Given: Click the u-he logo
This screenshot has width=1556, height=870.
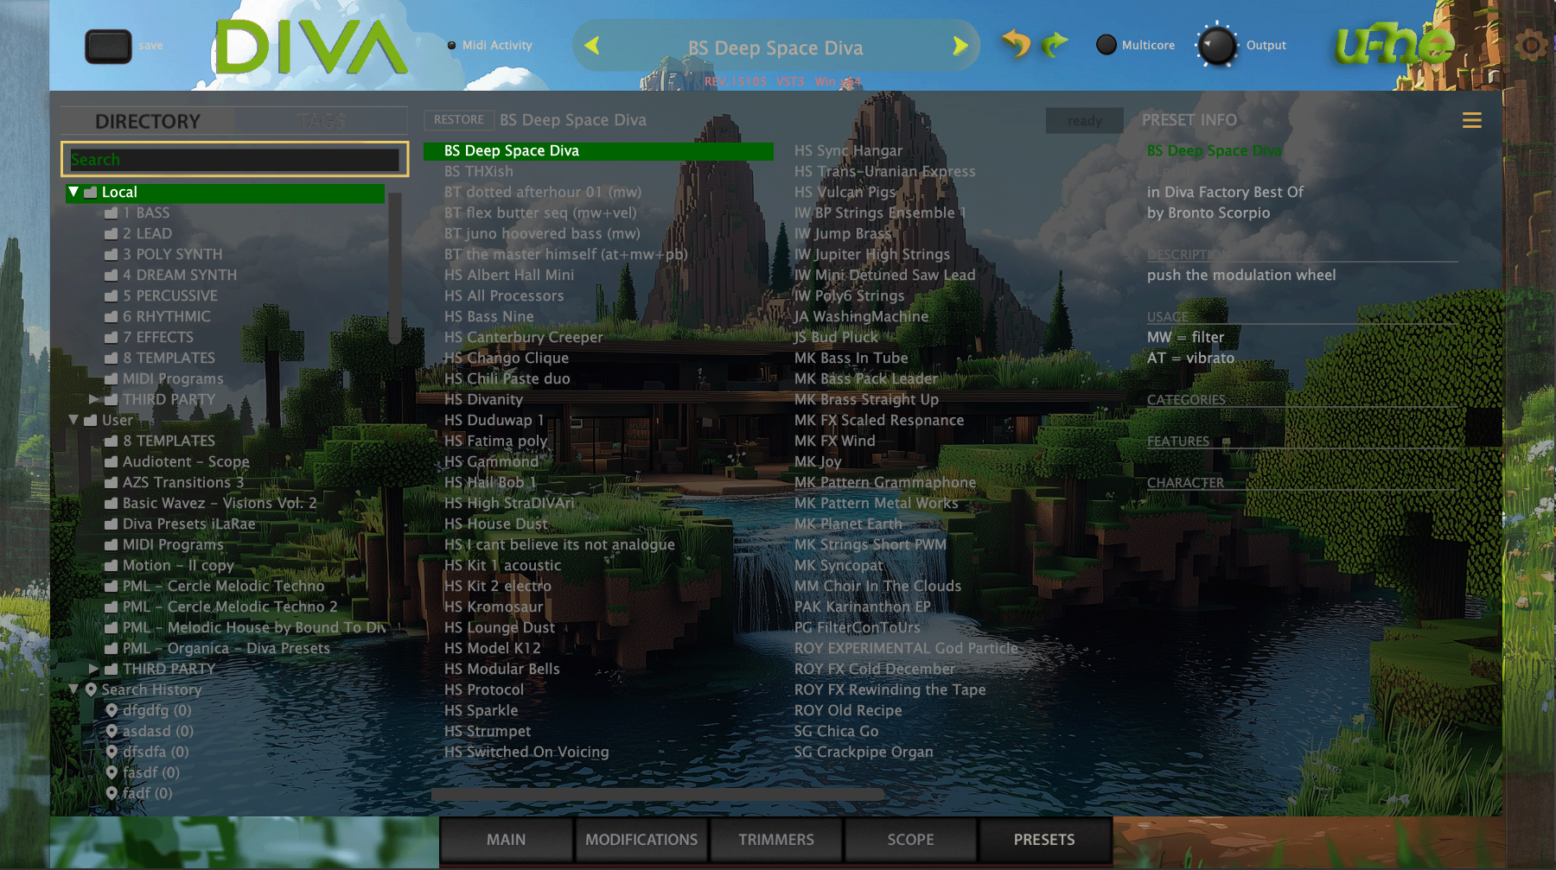Looking at the screenshot, I should pyautogui.click(x=1393, y=45).
